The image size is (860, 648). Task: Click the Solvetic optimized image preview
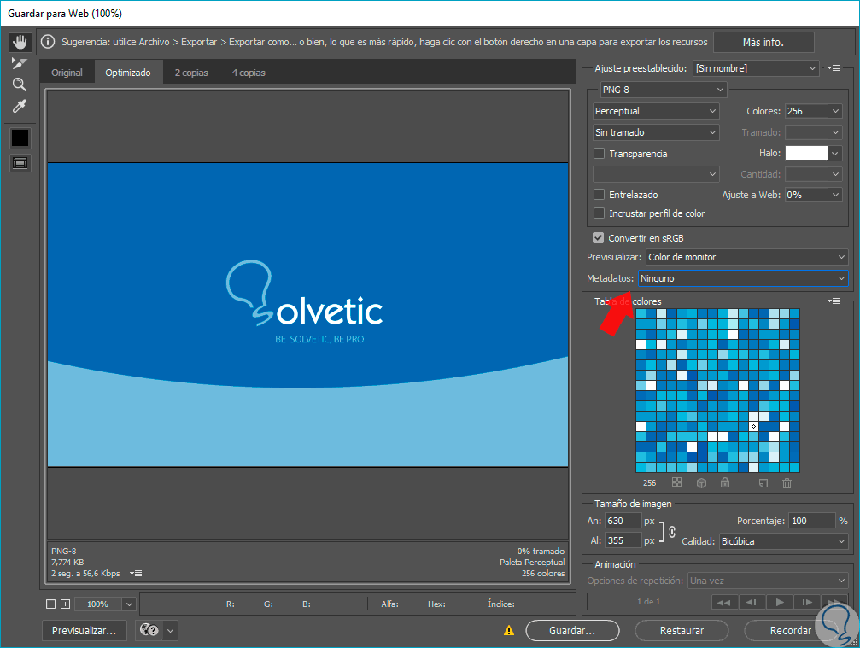tap(307, 315)
